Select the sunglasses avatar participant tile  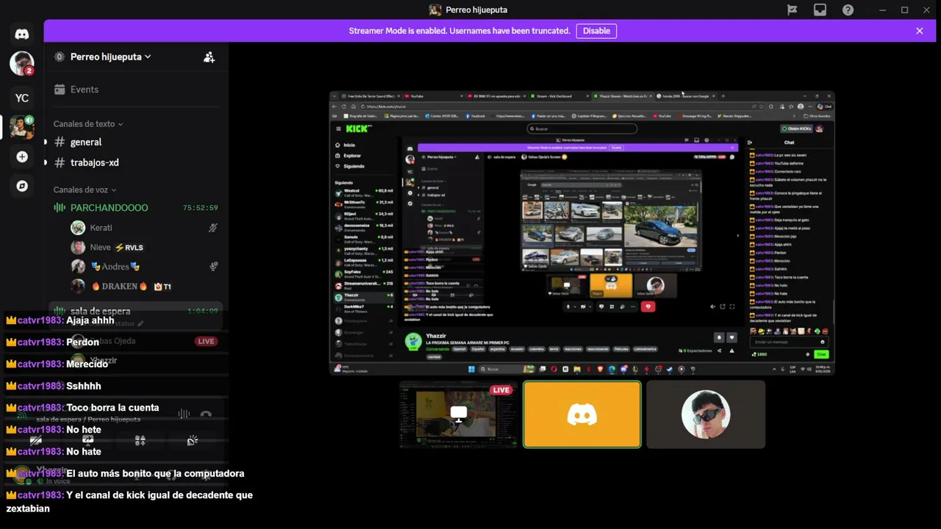click(706, 414)
